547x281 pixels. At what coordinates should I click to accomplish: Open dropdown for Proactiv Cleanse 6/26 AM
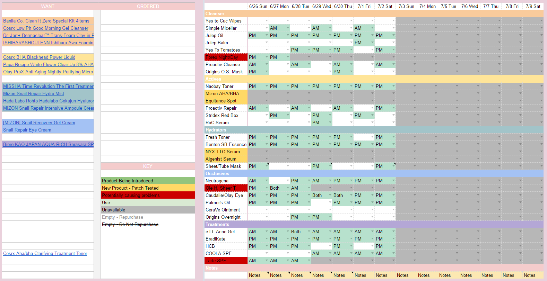click(267, 64)
